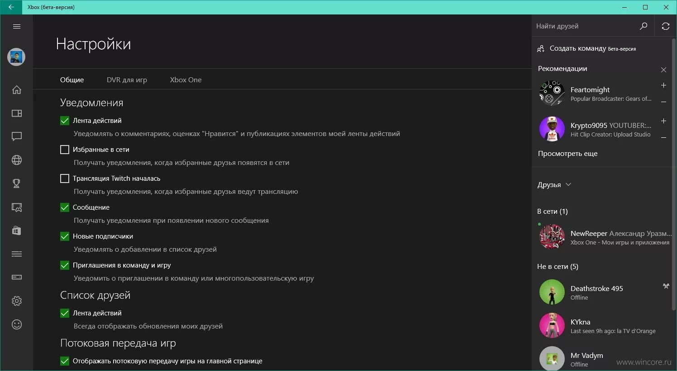Send feedback using the smiley icon
677x371 pixels.
click(x=16, y=324)
